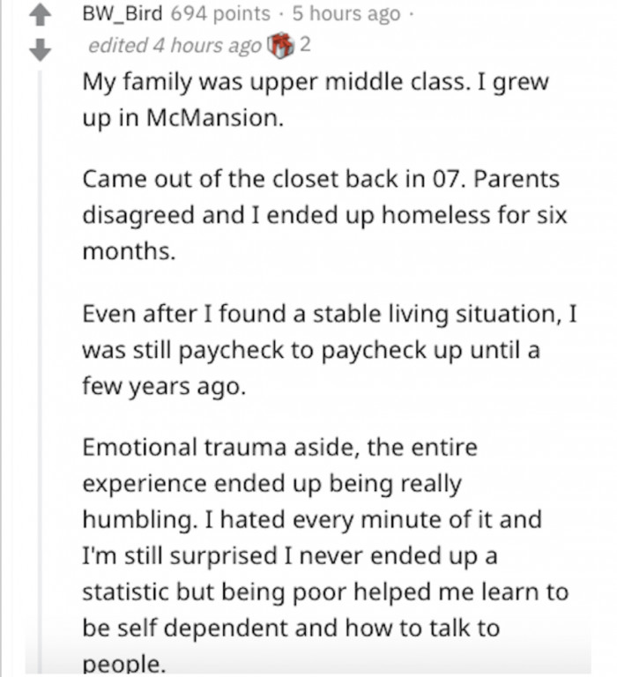
Task: Downvote BW_Bird's comment
Action: pyautogui.click(x=41, y=49)
